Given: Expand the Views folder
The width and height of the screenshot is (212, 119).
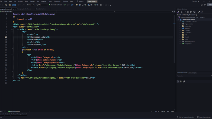Looking at the screenshot, I should coord(180,39).
